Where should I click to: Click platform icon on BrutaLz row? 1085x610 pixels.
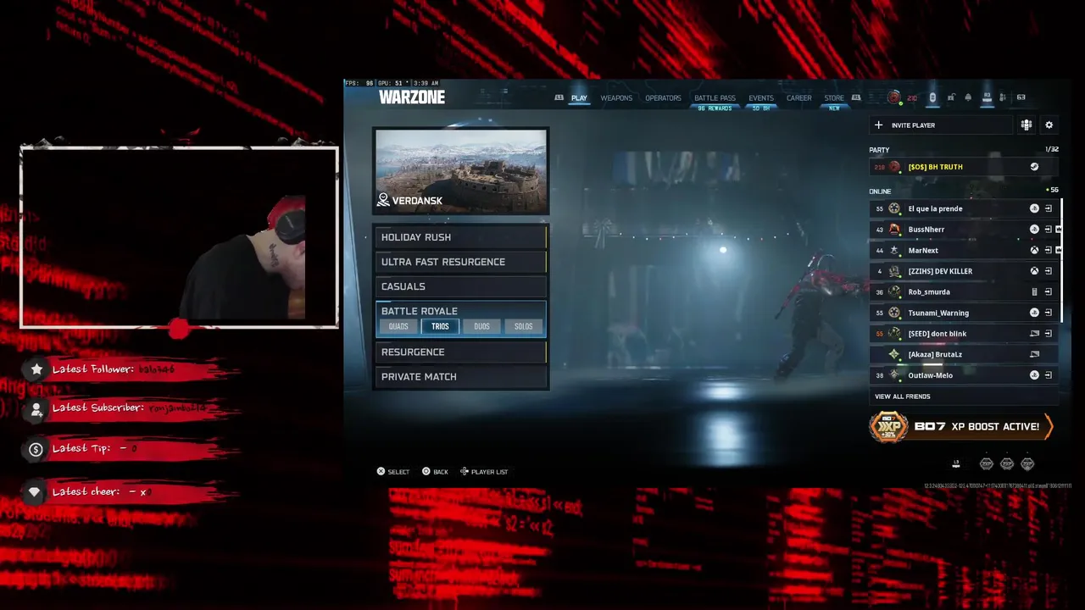coord(1034,354)
